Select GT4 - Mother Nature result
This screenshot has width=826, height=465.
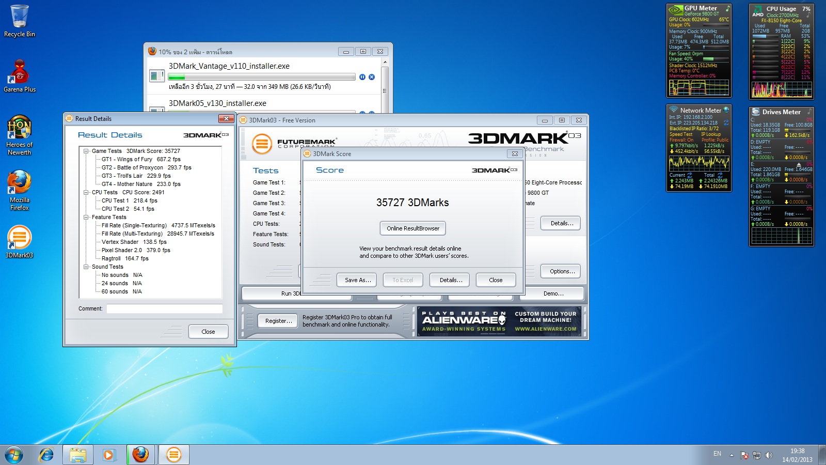(141, 184)
